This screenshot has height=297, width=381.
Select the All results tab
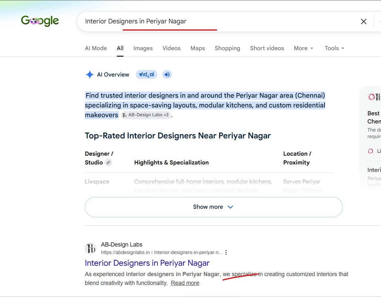[120, 48]
